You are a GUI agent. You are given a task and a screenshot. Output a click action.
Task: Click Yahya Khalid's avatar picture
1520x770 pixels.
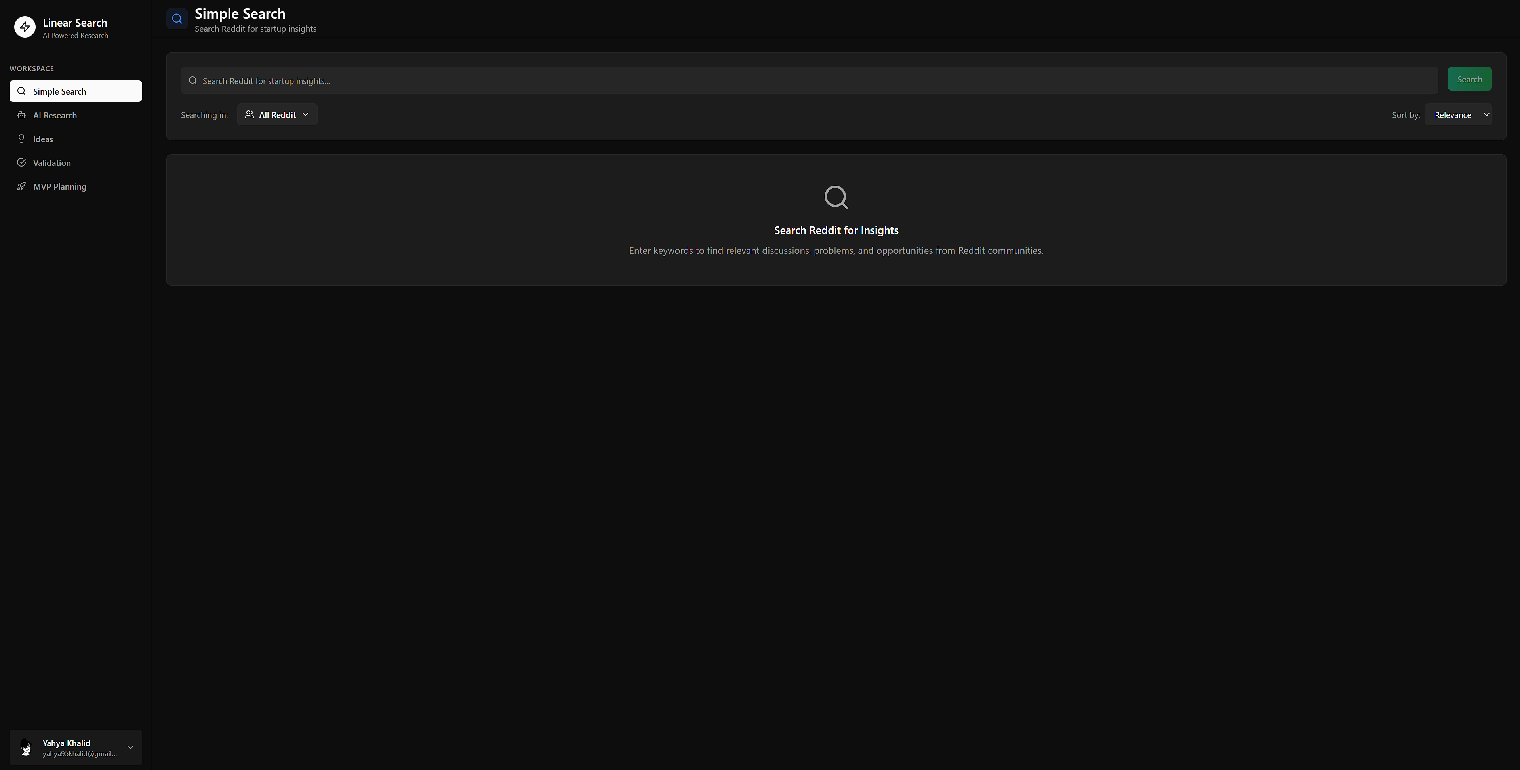click(26, 747)
